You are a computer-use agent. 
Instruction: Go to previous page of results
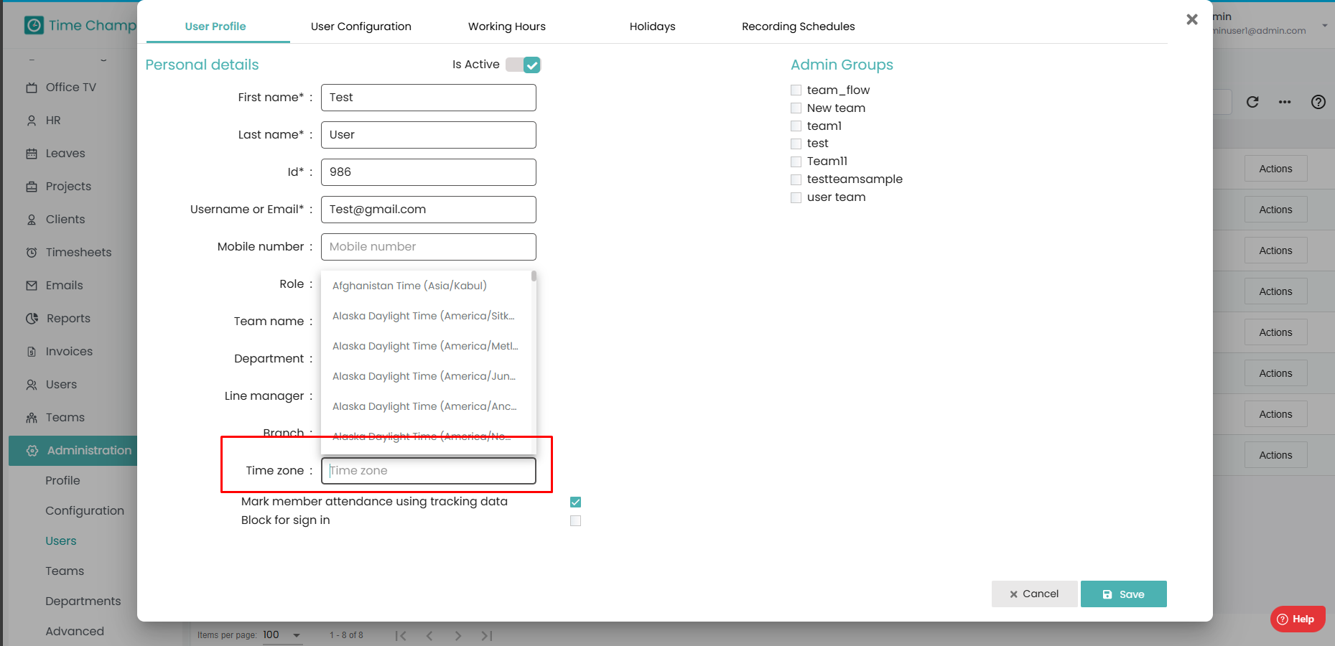pos(429,635)
